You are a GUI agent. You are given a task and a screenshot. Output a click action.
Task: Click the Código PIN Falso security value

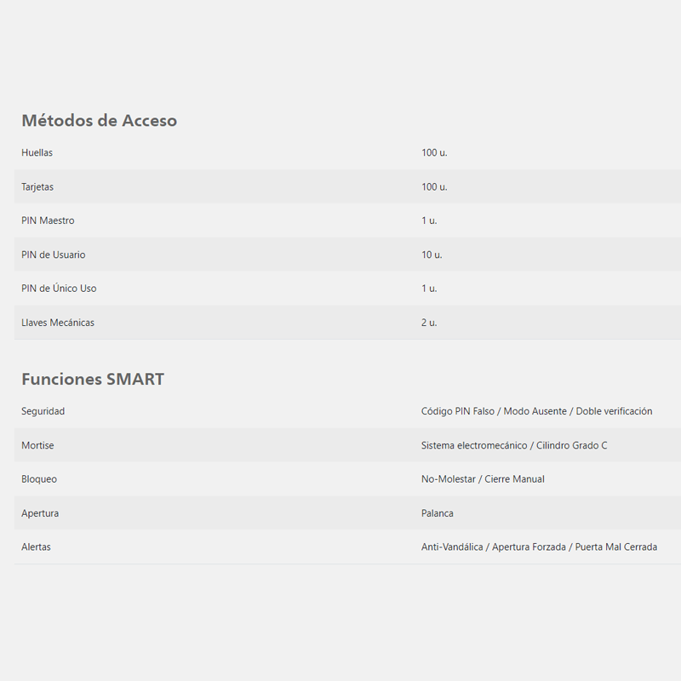pos(458,411)
